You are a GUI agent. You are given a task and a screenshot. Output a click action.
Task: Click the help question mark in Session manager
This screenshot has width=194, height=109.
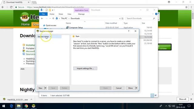[129, 31]
